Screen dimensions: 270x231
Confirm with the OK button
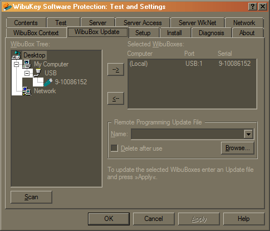(x=109, y=219)
